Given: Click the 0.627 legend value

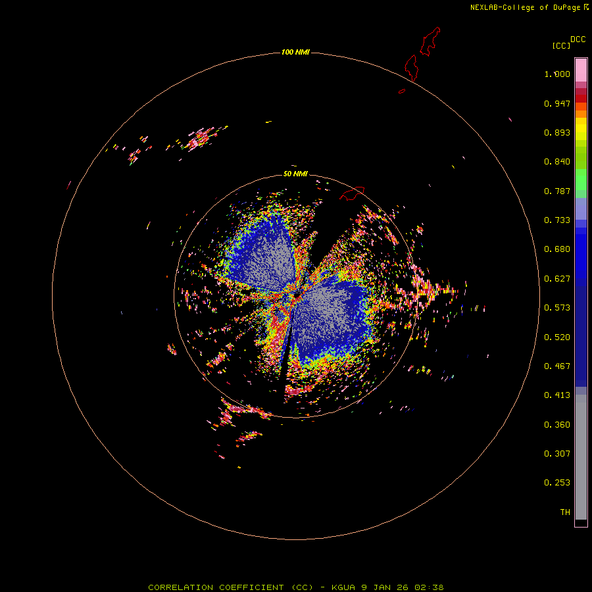Looking at the screenshot, I should [557, 279].
